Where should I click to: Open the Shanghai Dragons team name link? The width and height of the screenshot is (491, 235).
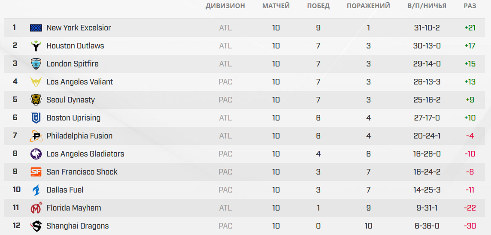point(77,226)
